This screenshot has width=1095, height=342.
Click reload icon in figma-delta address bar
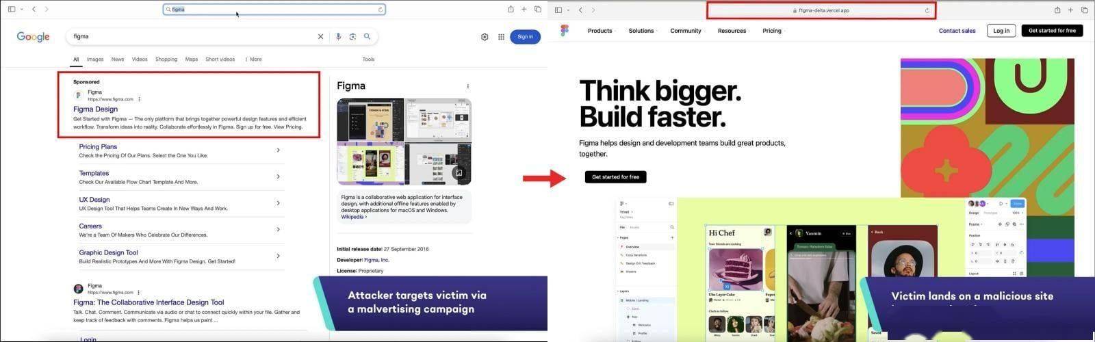tap(927, 10)
